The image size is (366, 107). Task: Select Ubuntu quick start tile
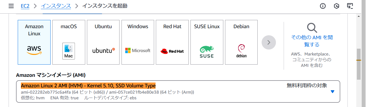[x=103, y=42]
